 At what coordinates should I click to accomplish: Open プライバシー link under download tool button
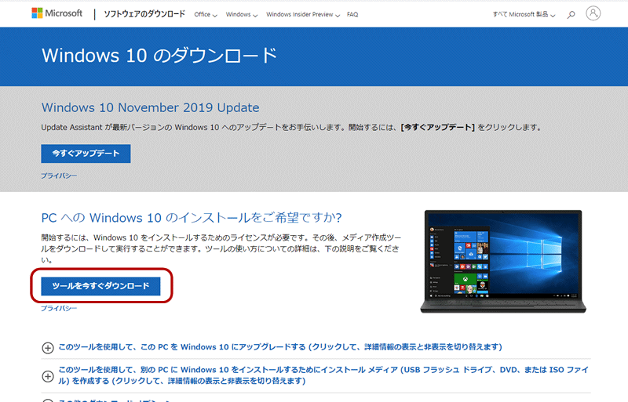tap(59, 309)
